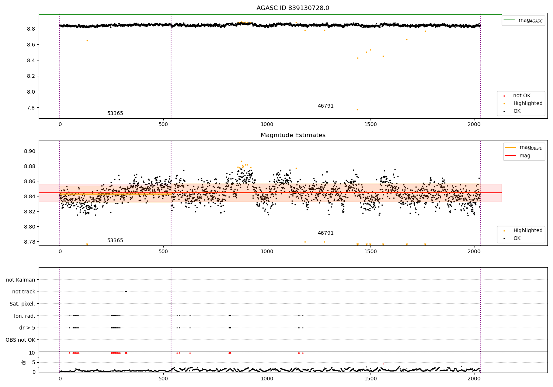Click "OK" in the top plot legend
553x387 pixels.
pyautogui.click(x=517, y=111)
